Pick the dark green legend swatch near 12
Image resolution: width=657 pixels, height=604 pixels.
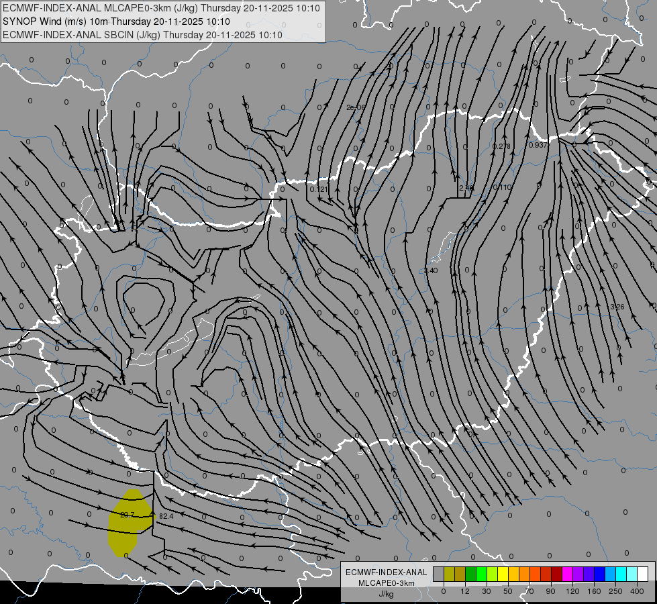coord(471,574)
